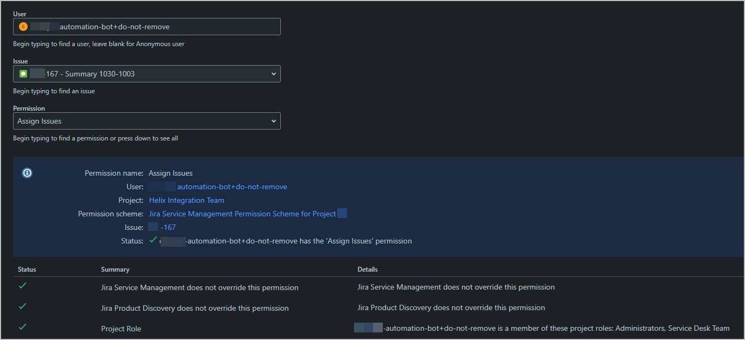
Task: Click the blue info icon in the results panel
Action: [27, 172]
